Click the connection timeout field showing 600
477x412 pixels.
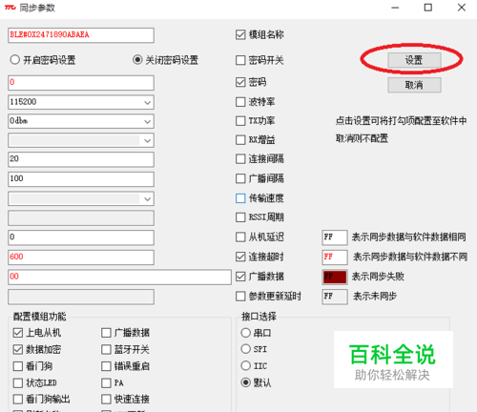(x=81, y=257)
